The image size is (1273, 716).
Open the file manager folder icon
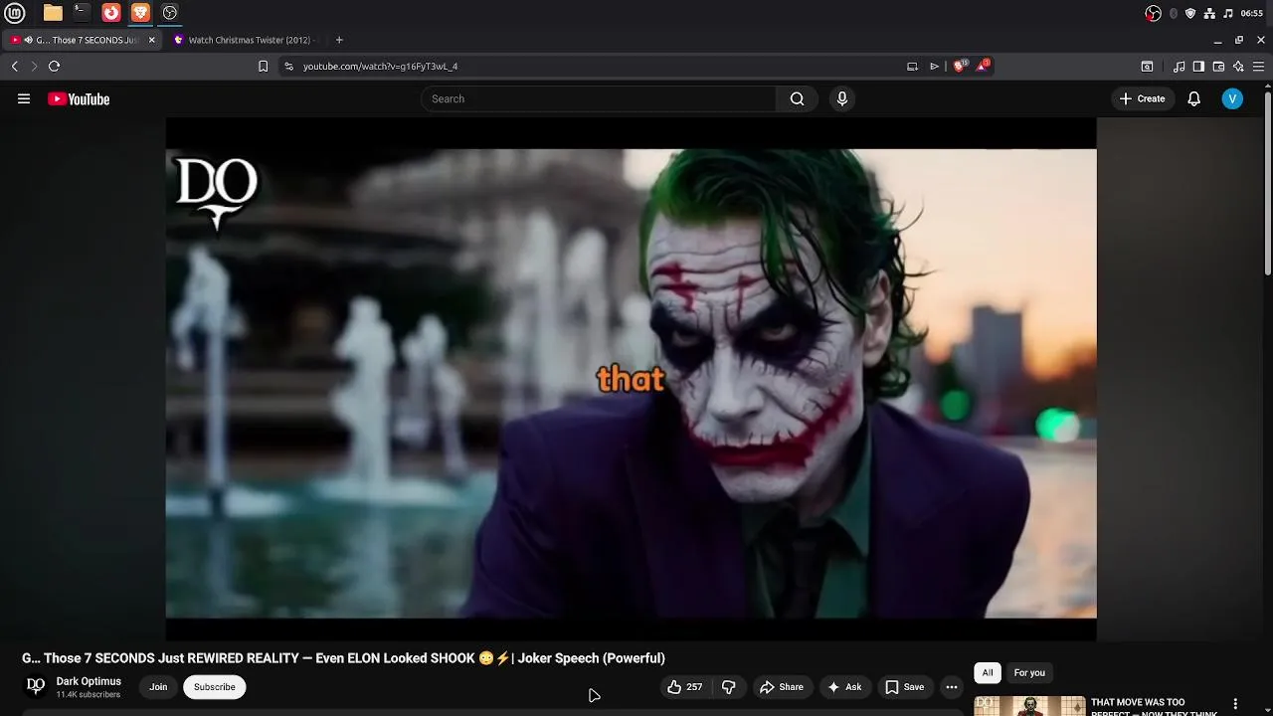pos(53,13)
